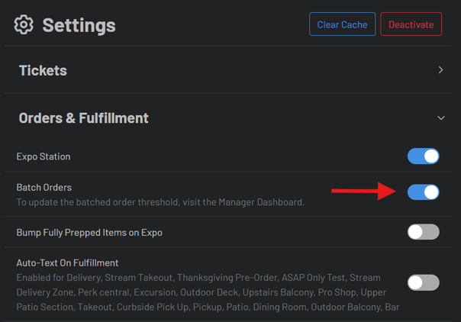Viewport: 461px width, 322px height.
Task: Disable the Expo Station toggle
Action: pos(423,156)
